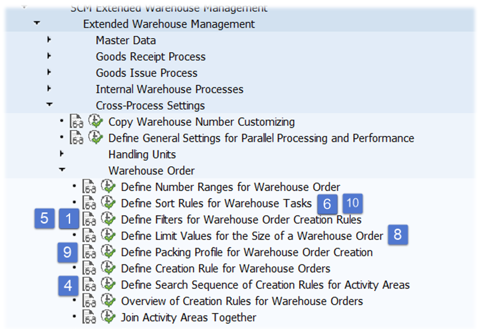Screen dimensions: 480x329
Task: Execute Define Creation Rule for Warehouse Orders icon
Action: 108,268
